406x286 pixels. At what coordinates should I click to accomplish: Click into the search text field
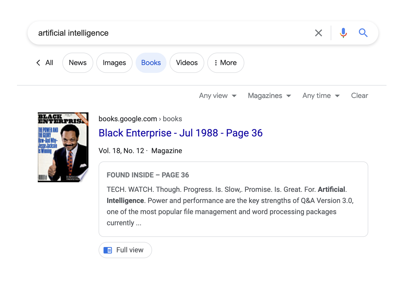tap(172, 33)
